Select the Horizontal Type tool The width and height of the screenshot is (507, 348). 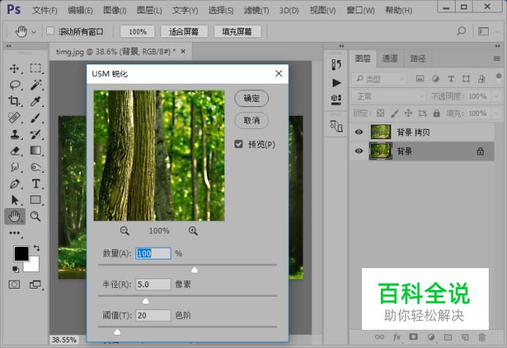[x=36, y=184]
